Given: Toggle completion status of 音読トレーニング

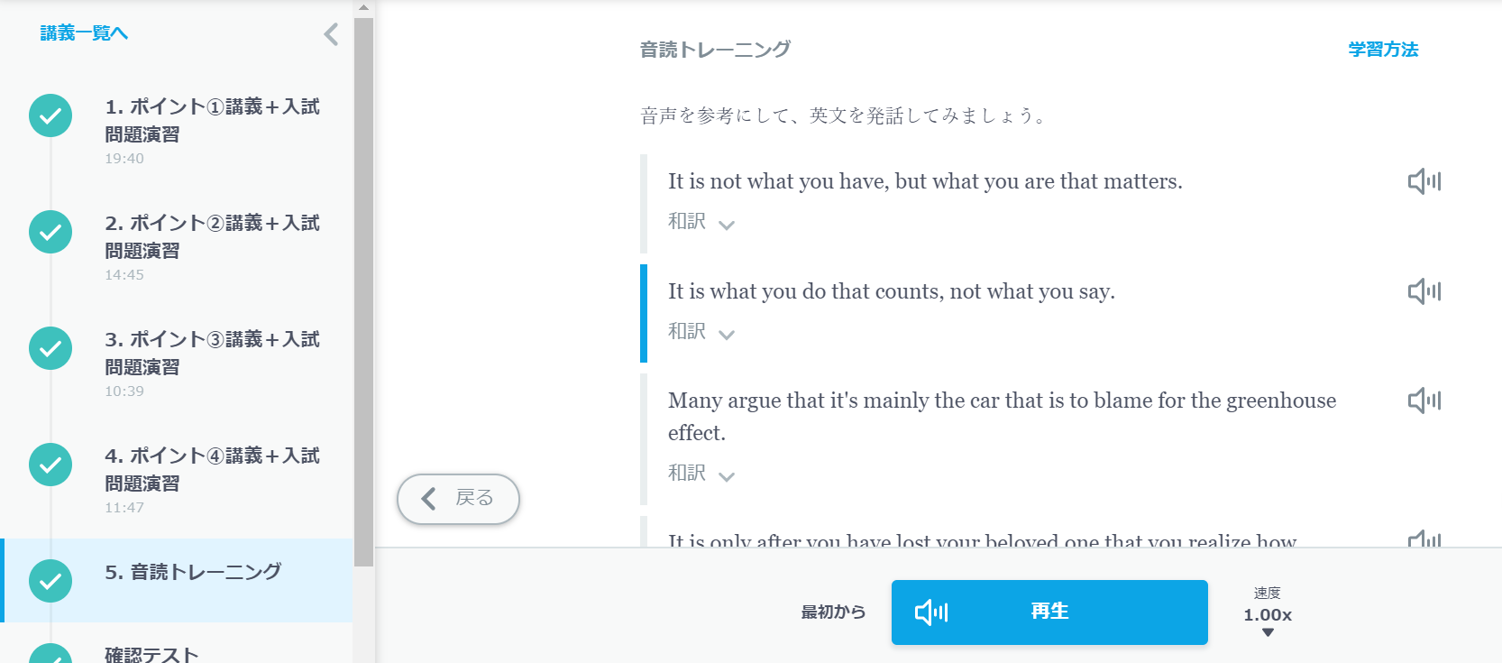Looking at the screenshot, I should 50,581.
